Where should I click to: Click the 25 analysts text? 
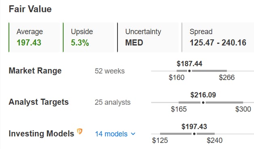(113, 102)
